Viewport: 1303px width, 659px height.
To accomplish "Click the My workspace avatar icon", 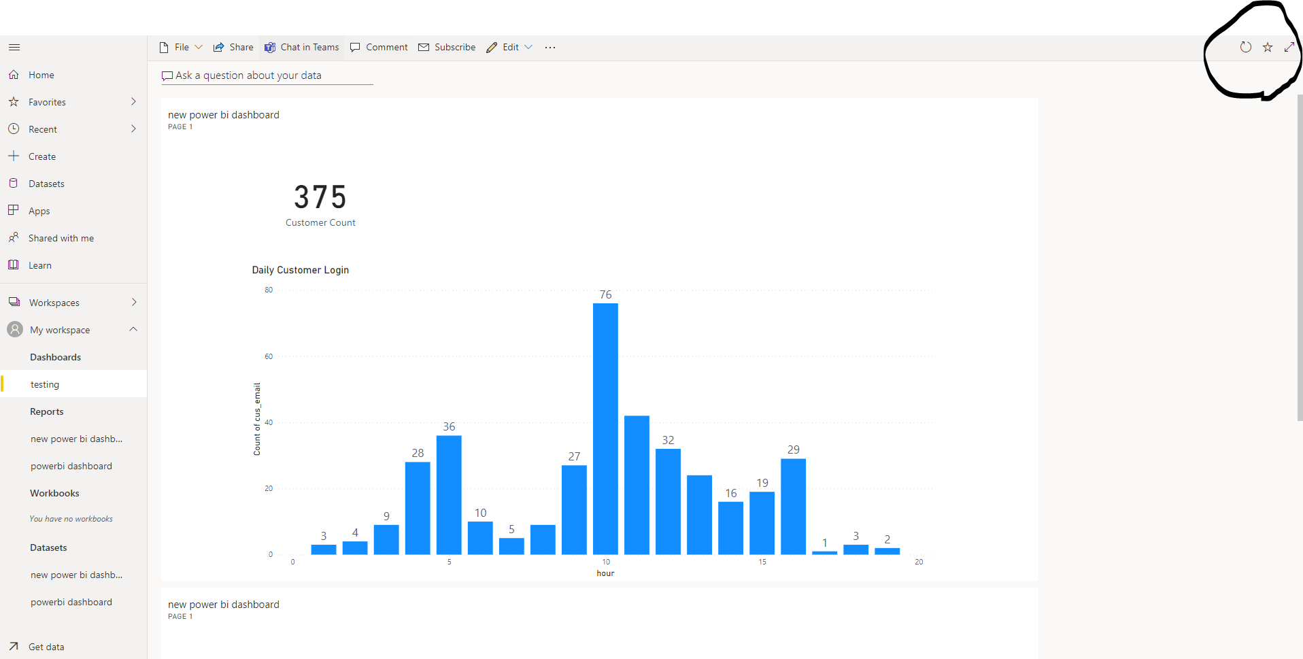I will (15, 329).
